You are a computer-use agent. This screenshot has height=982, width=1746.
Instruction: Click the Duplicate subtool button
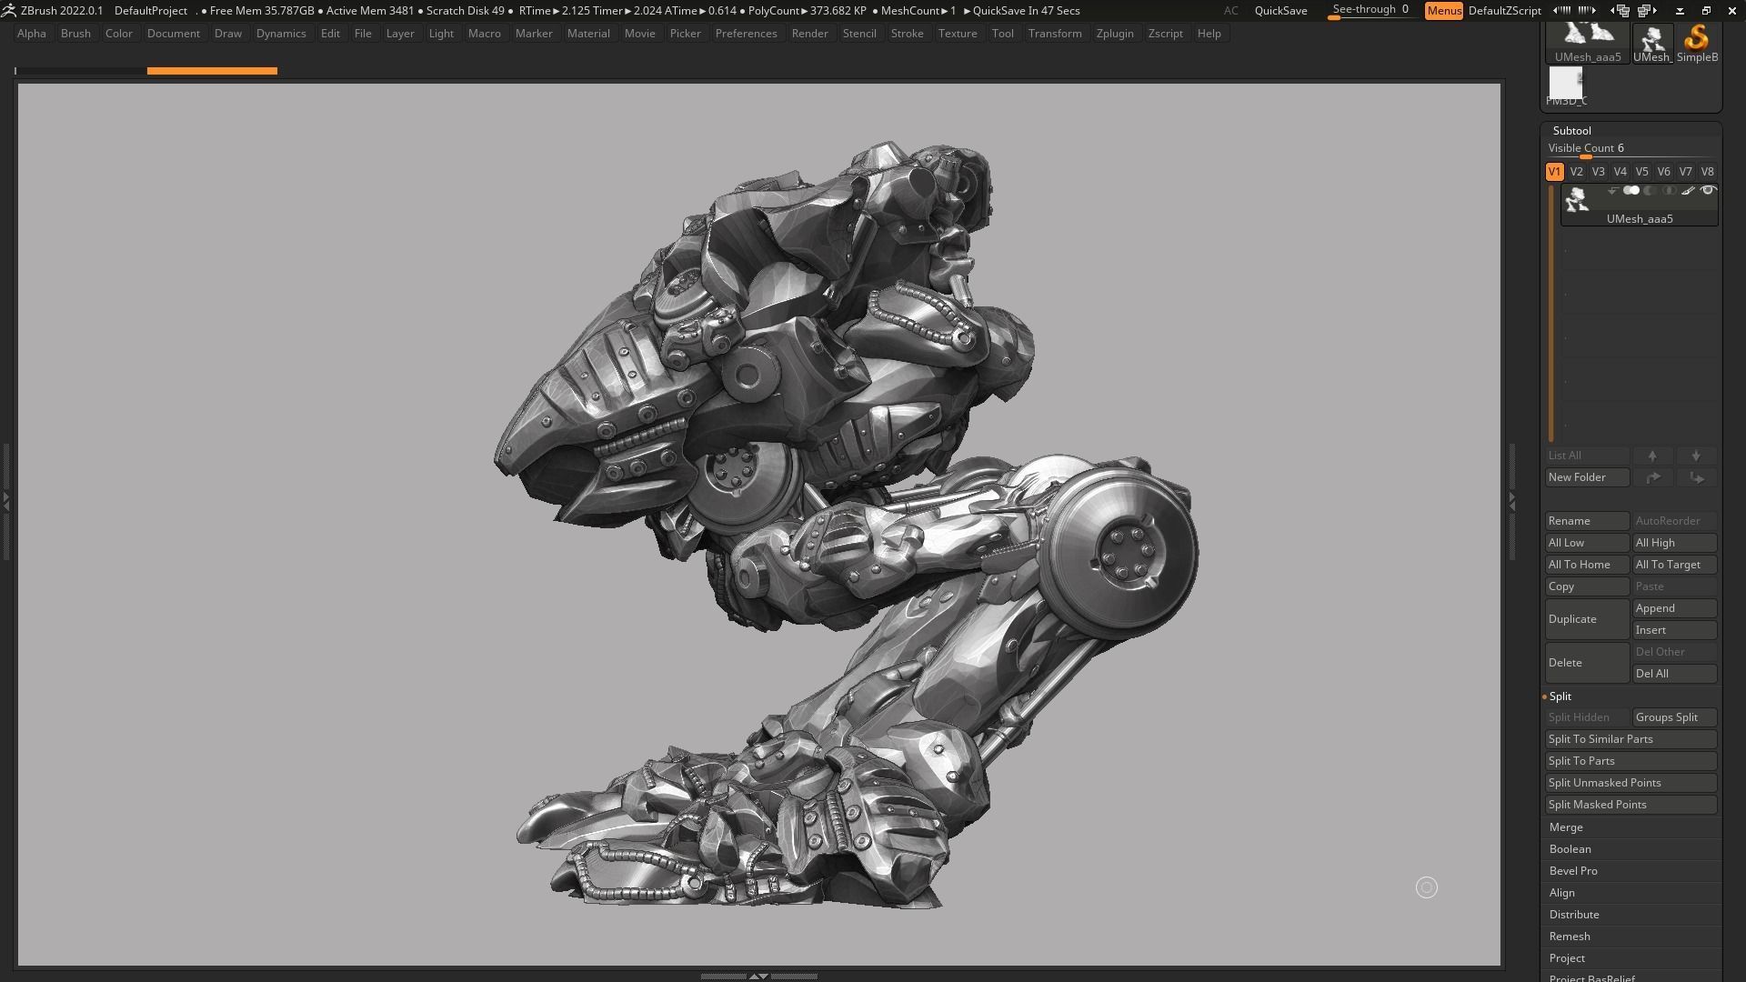coord(1587,619)
